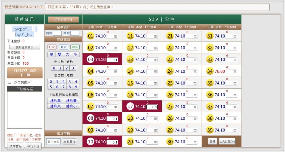The height and width of the screenshot is (152, 285).
Task: Select the 紅波 quick pick
Action: coord(52,47)
